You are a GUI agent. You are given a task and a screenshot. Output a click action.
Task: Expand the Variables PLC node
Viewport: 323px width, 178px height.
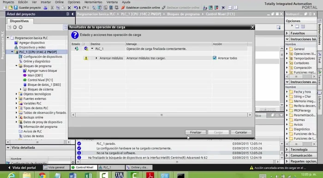(x=16, y=103)
